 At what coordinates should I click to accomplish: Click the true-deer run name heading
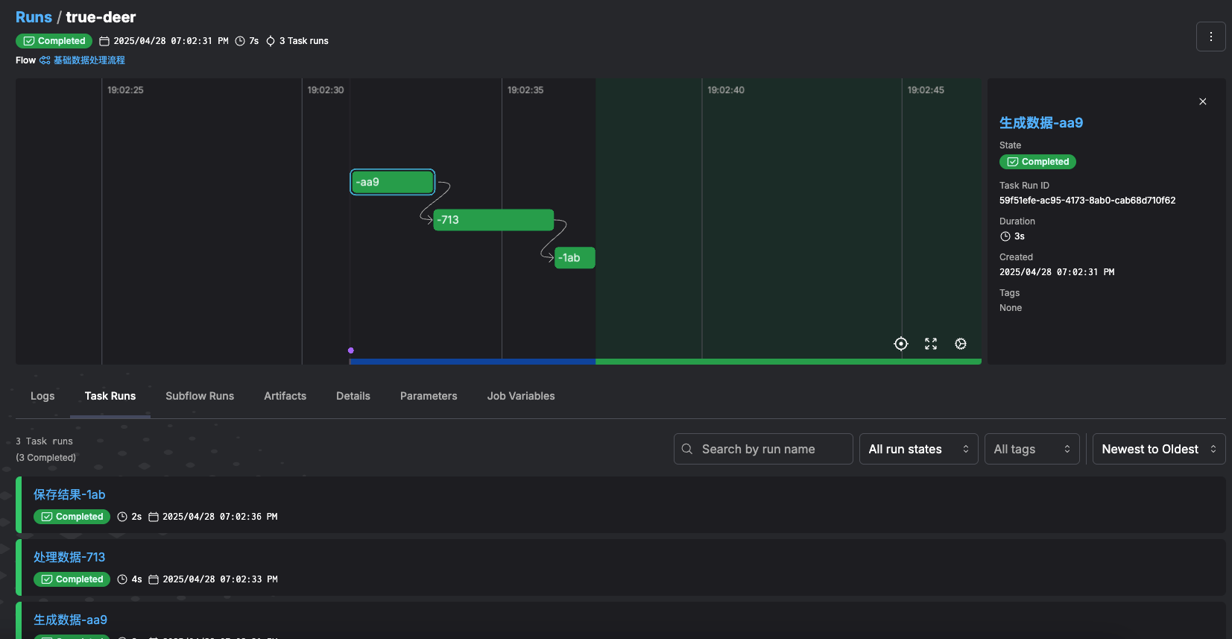click(101, 17)
